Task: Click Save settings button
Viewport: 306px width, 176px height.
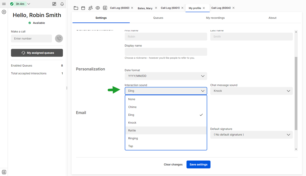Action: [198, 164]
